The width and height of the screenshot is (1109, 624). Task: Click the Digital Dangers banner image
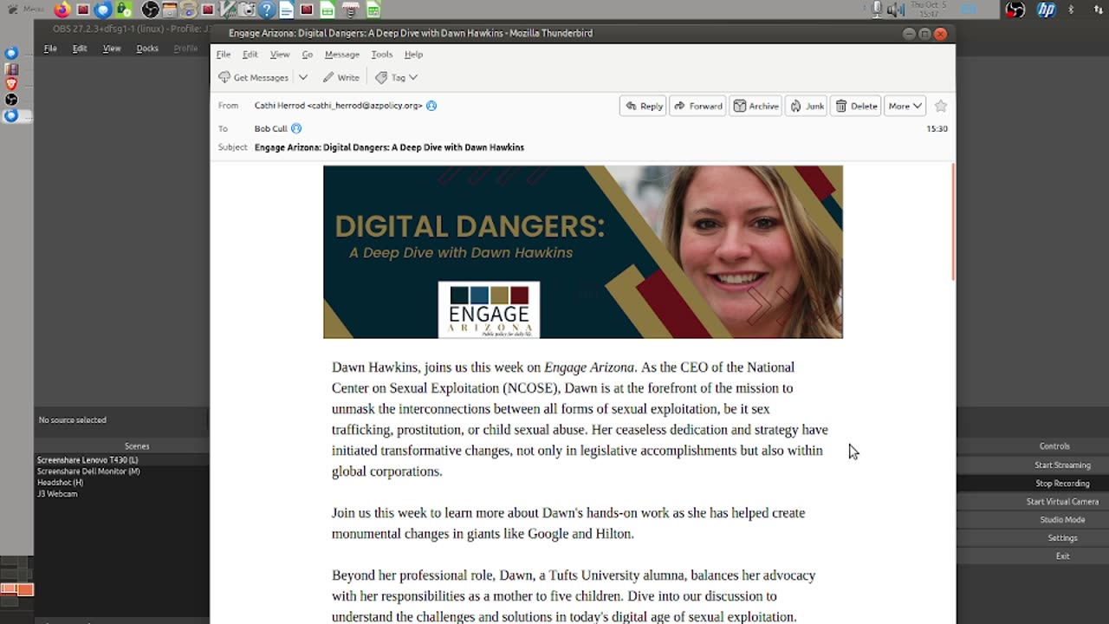pyautogui.click(x=583, y=251)
